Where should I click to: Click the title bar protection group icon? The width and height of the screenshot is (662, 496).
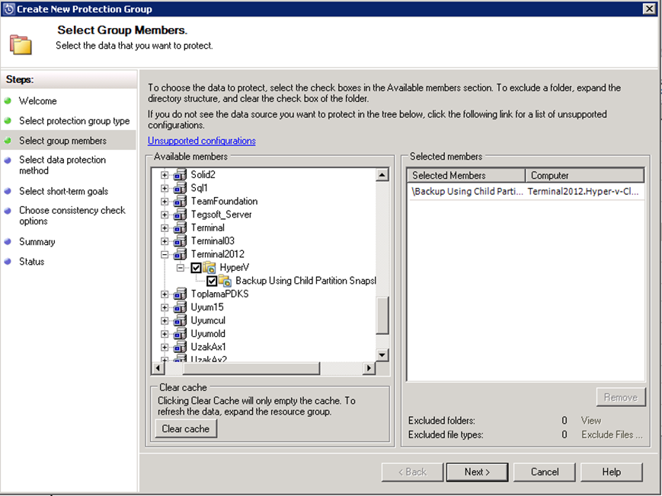pos(8,9)
